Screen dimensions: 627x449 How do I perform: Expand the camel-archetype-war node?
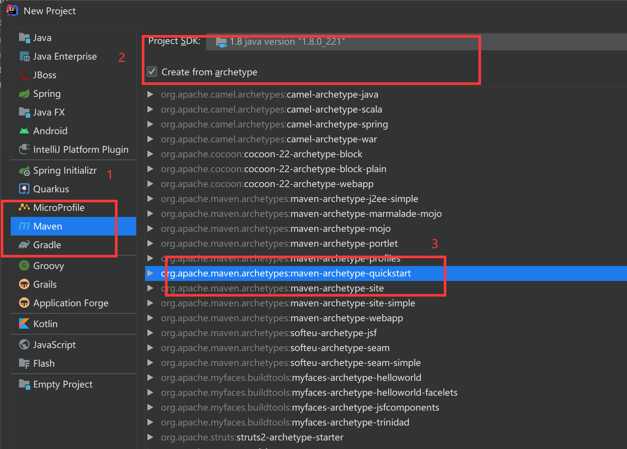tap(150, 139)
